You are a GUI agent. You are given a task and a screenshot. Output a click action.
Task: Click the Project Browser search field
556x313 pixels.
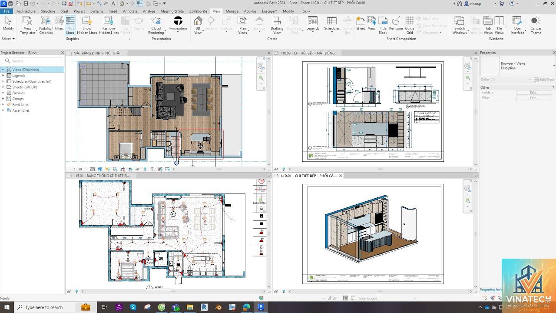32,61
